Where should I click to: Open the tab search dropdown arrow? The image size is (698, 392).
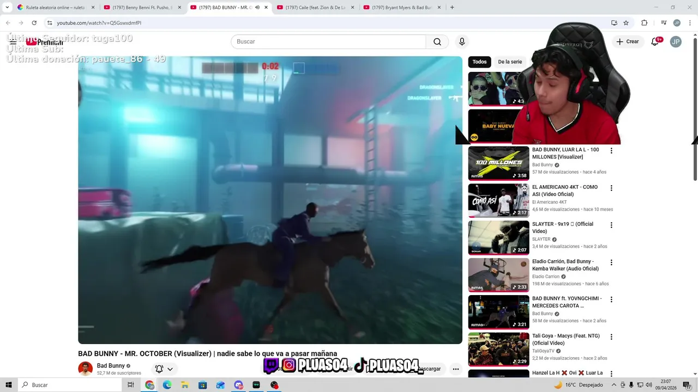[7, 7]
